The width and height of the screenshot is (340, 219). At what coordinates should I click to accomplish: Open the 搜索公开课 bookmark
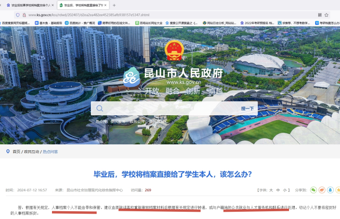click(182, 23)
